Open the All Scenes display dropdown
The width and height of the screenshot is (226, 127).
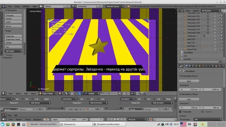(x=211, y=11)
